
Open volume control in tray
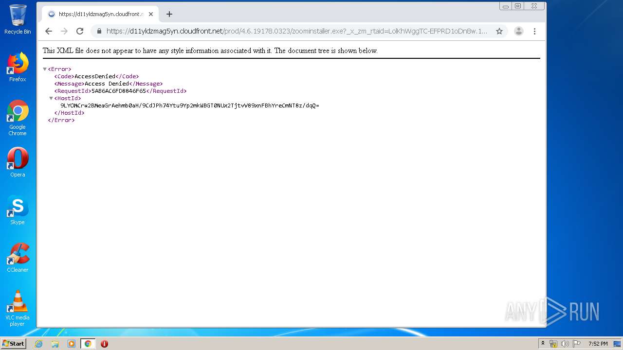[x=565, y=344]
